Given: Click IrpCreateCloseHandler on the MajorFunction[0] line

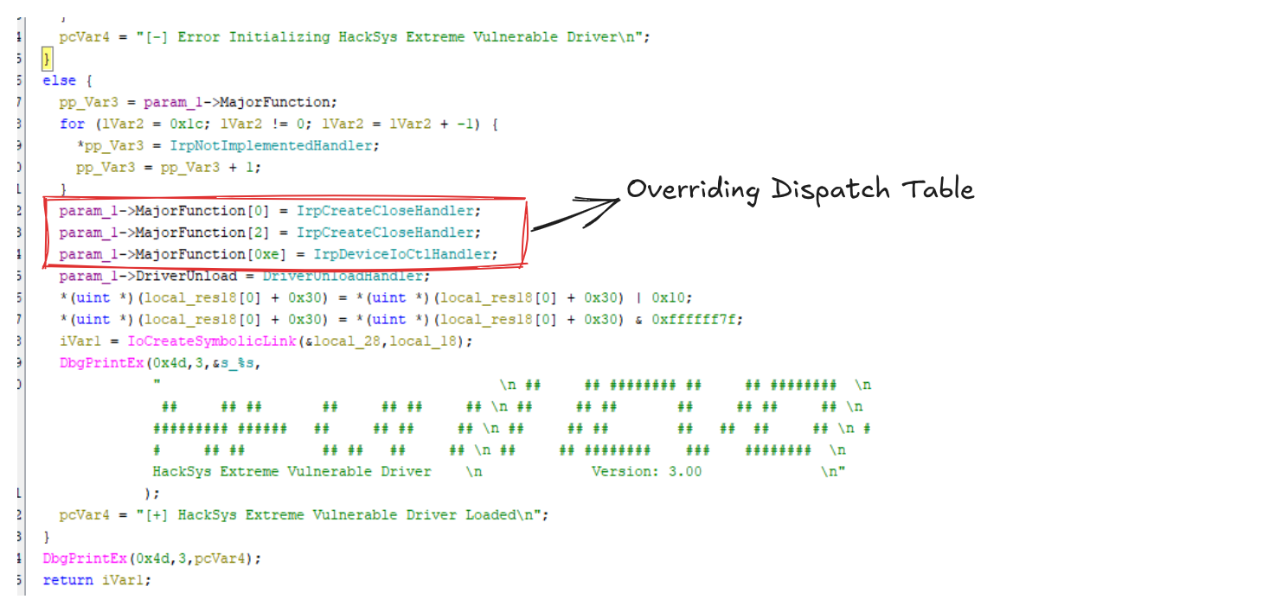Looking at the screenshot, I should [x=385, y=211].
